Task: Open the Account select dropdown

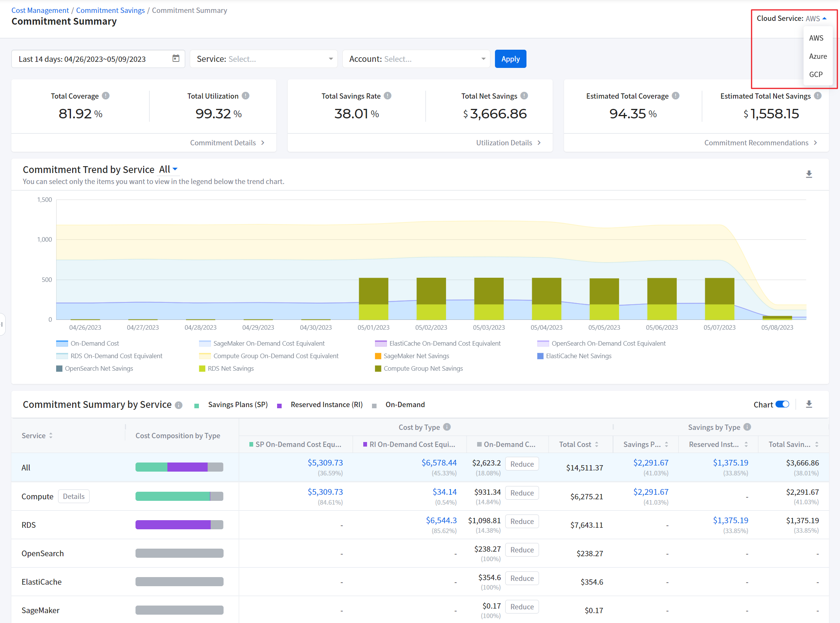Action: (x=416, y=59)
